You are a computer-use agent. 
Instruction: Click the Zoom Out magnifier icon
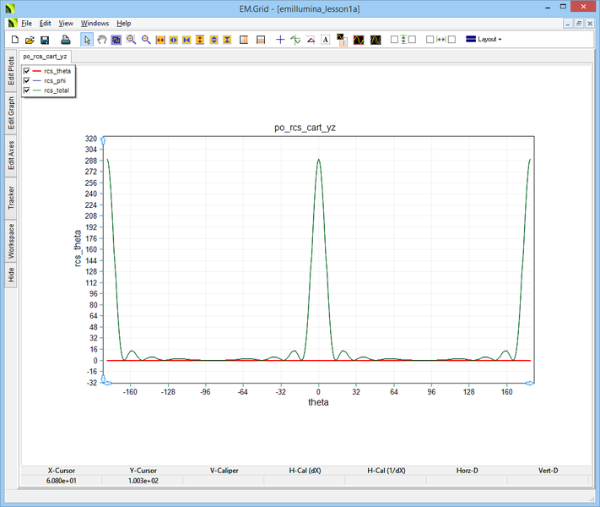pos(146,40)
